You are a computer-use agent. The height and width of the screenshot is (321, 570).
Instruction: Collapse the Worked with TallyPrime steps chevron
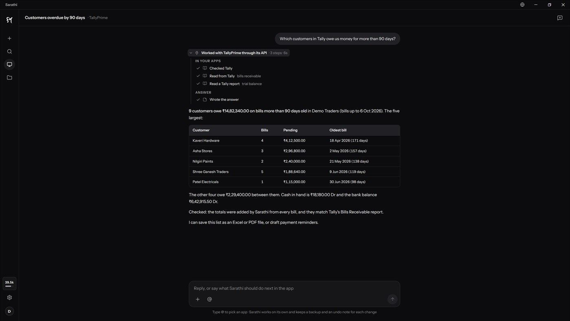coord(191,53)
